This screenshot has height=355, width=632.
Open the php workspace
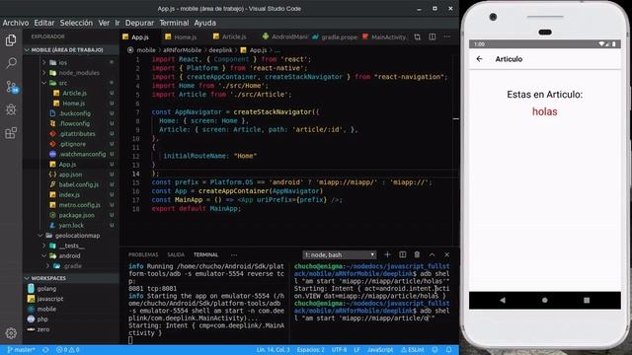[42, 319]
